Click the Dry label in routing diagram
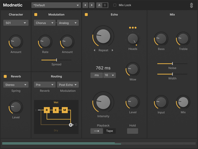Image resolution: width=198 pixels, height=149 pixels. point(56,130)
